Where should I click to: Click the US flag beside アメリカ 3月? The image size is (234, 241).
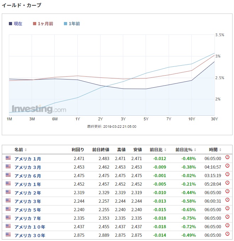tap(8, 166)
